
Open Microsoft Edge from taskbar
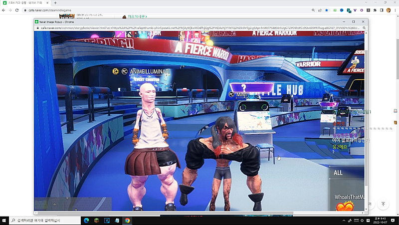tap(86, 221)
